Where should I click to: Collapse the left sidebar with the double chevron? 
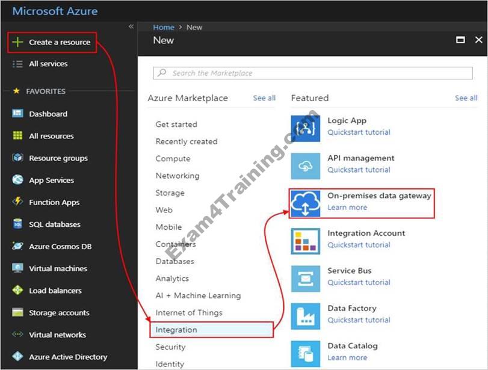pyautogui.click(x=131, y=26)
